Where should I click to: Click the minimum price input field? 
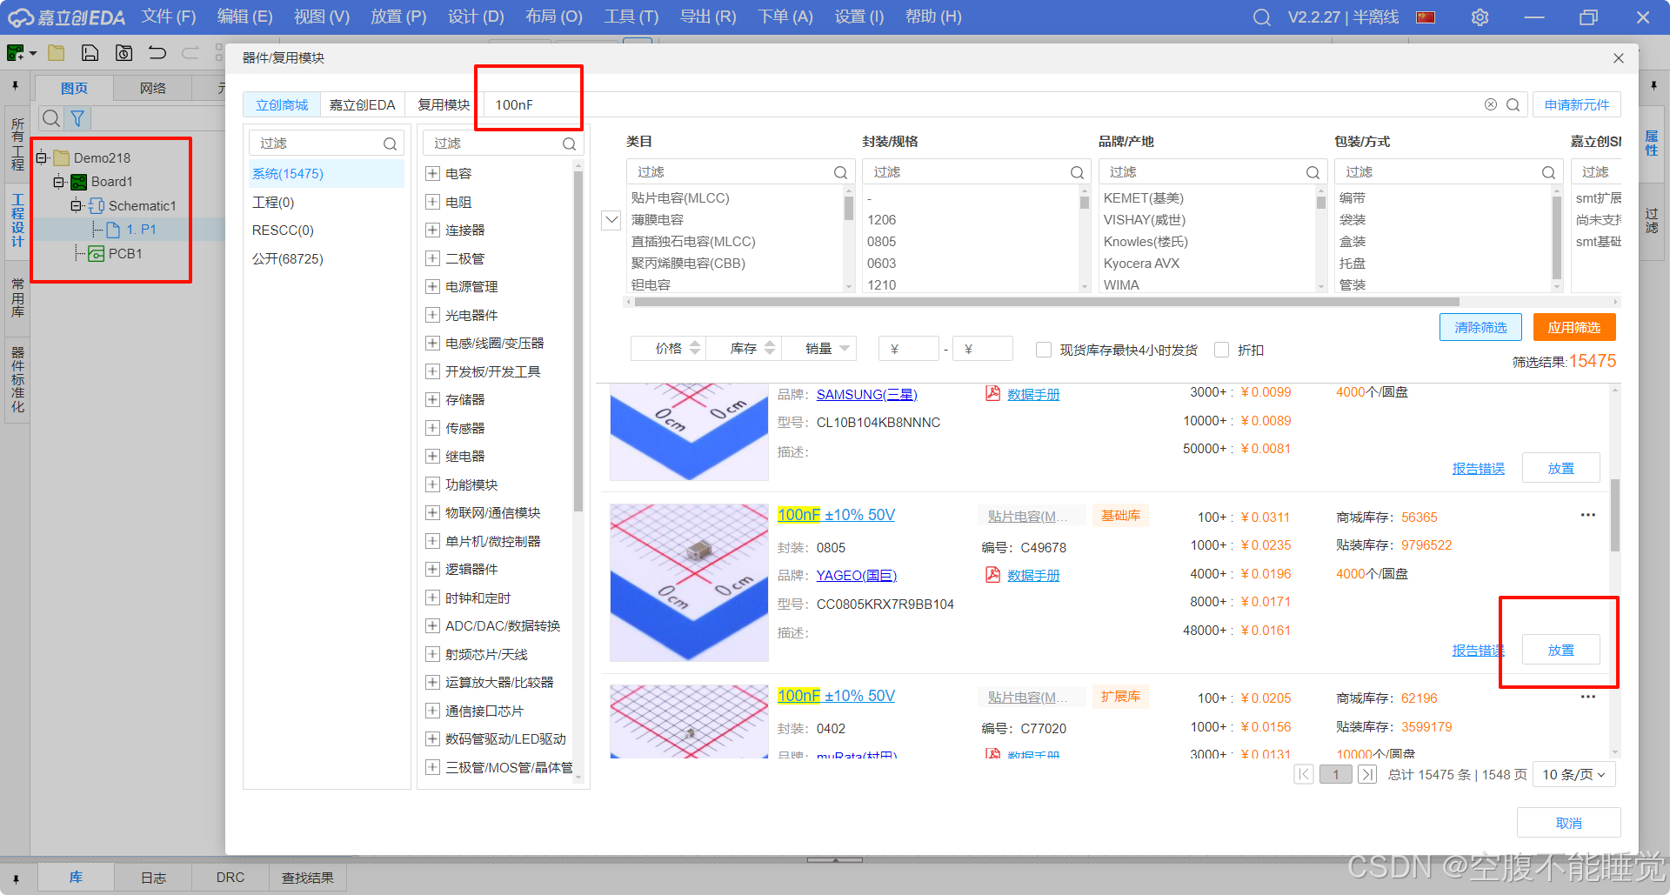908,349
